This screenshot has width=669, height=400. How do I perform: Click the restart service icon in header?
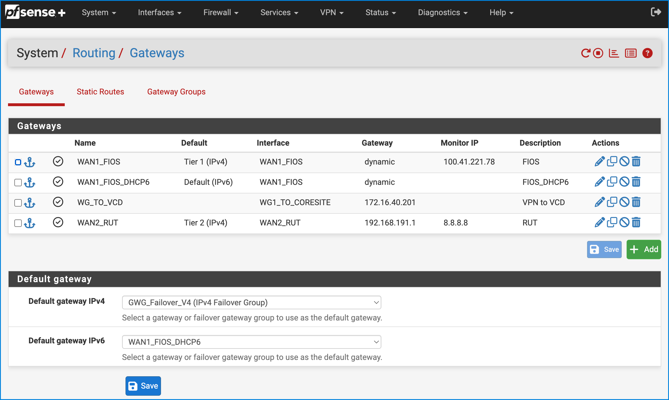585,53
